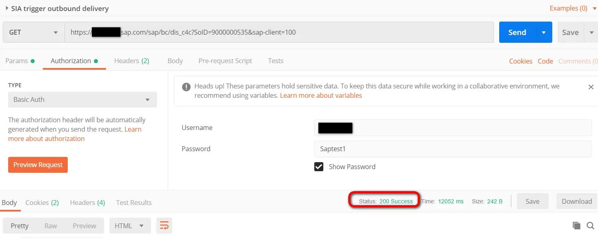
Task: Select the Raw response view
Action: [51, 226]
